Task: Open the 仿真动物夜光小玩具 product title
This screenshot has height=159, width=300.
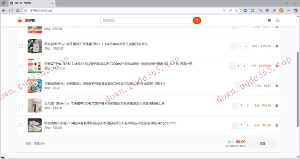Action: pos(105,84)
